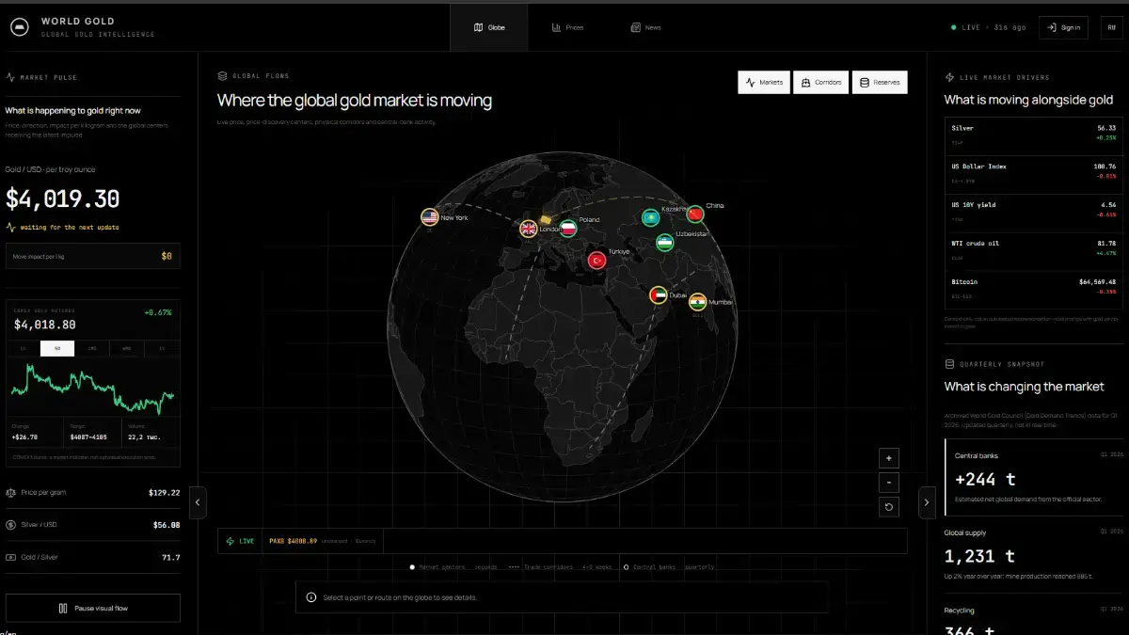Viewport: 1129px width, 635px height.
Task: Toggle the Markets layer button
Action: [763, 82]
